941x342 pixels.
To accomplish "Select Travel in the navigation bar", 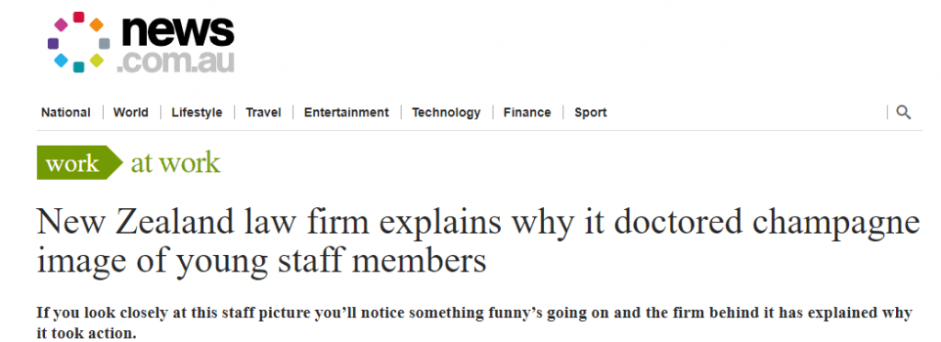I will (264, 113).
